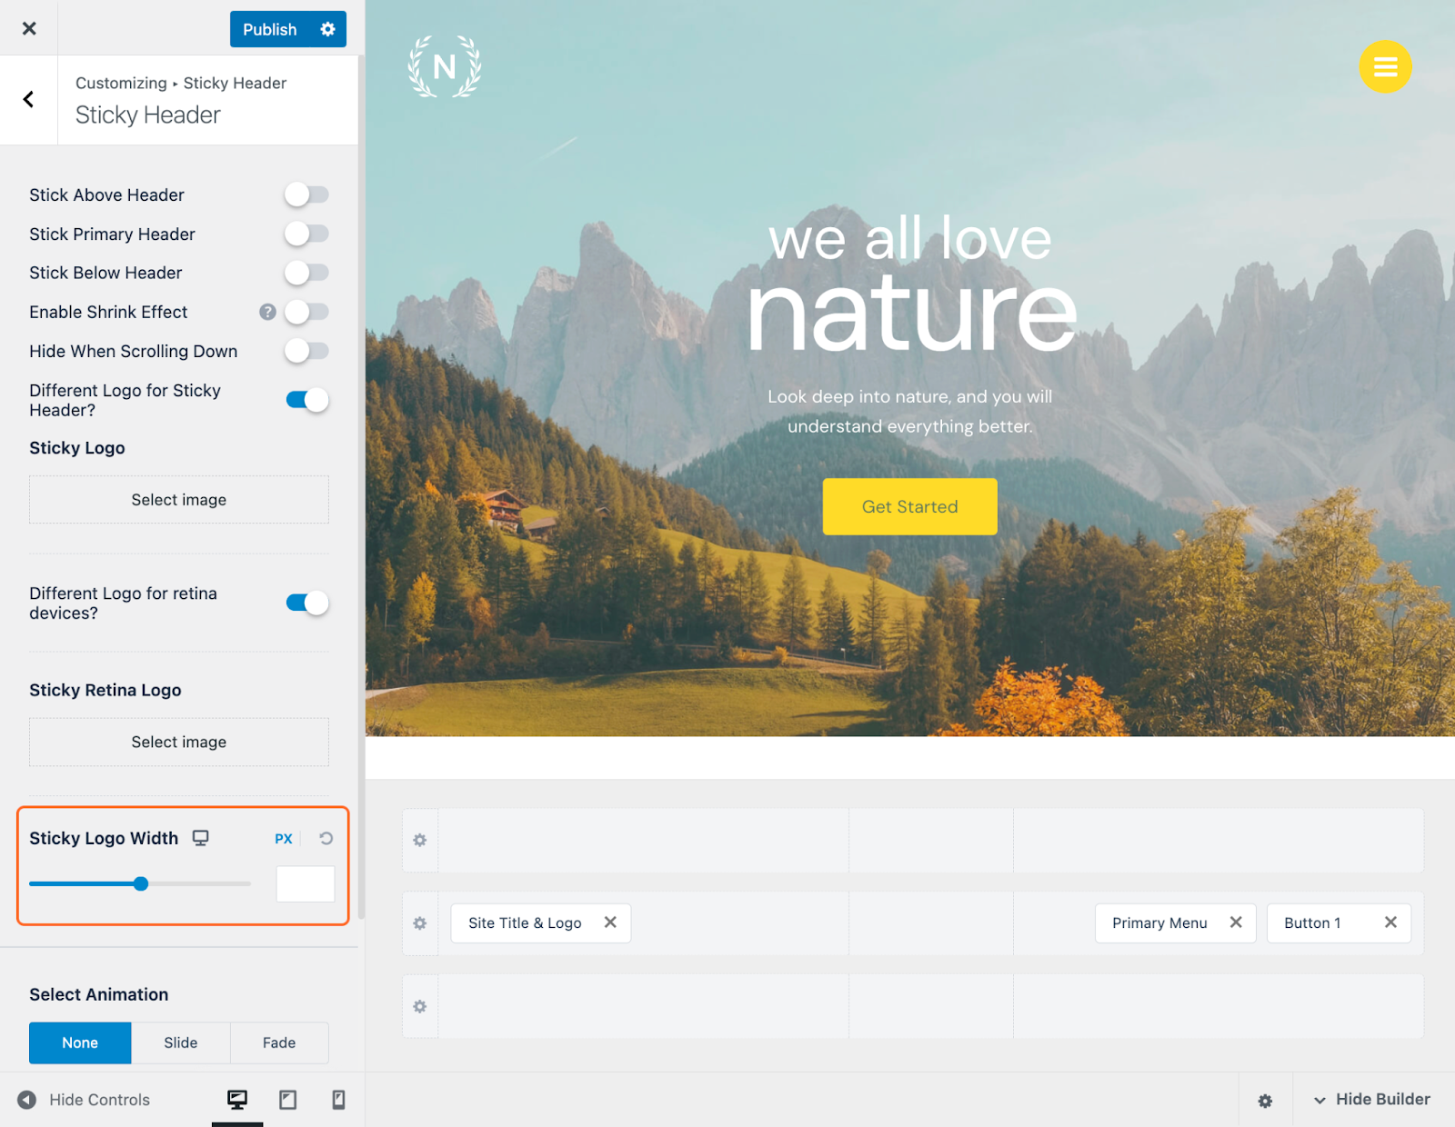Image resolution: width=1455 pixels, height=1127 pixels.
Task: Go back using the left chevron arrow
Action: [28, 99]
